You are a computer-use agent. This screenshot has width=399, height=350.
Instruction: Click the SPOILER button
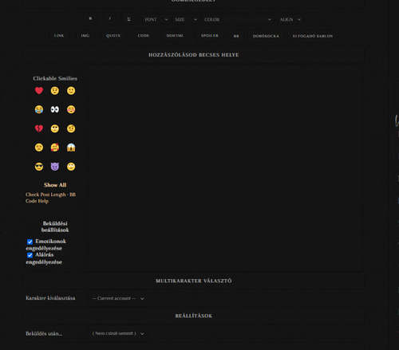coord(210,36)
